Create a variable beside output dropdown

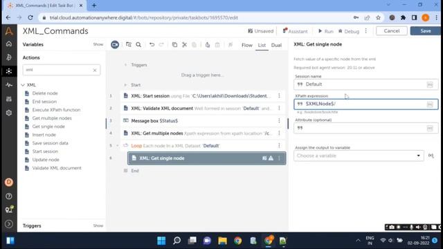point(431,156)
